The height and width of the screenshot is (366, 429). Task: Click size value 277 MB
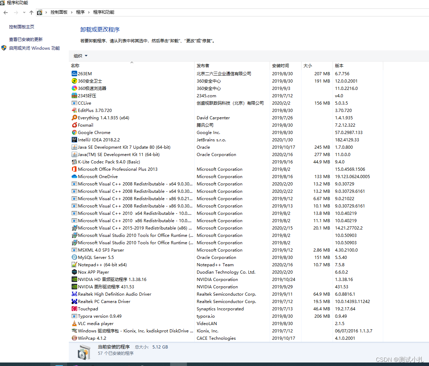click(322, 154)
